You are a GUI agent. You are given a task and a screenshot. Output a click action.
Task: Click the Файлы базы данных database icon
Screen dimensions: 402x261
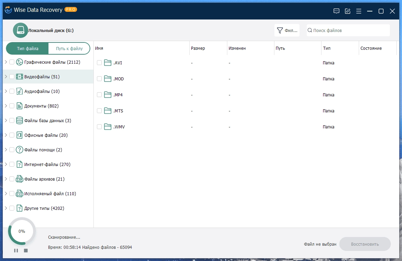20,120
